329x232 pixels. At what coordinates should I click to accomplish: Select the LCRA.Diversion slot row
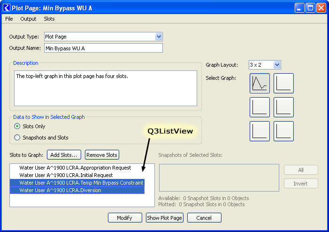[x=77, y=190]
